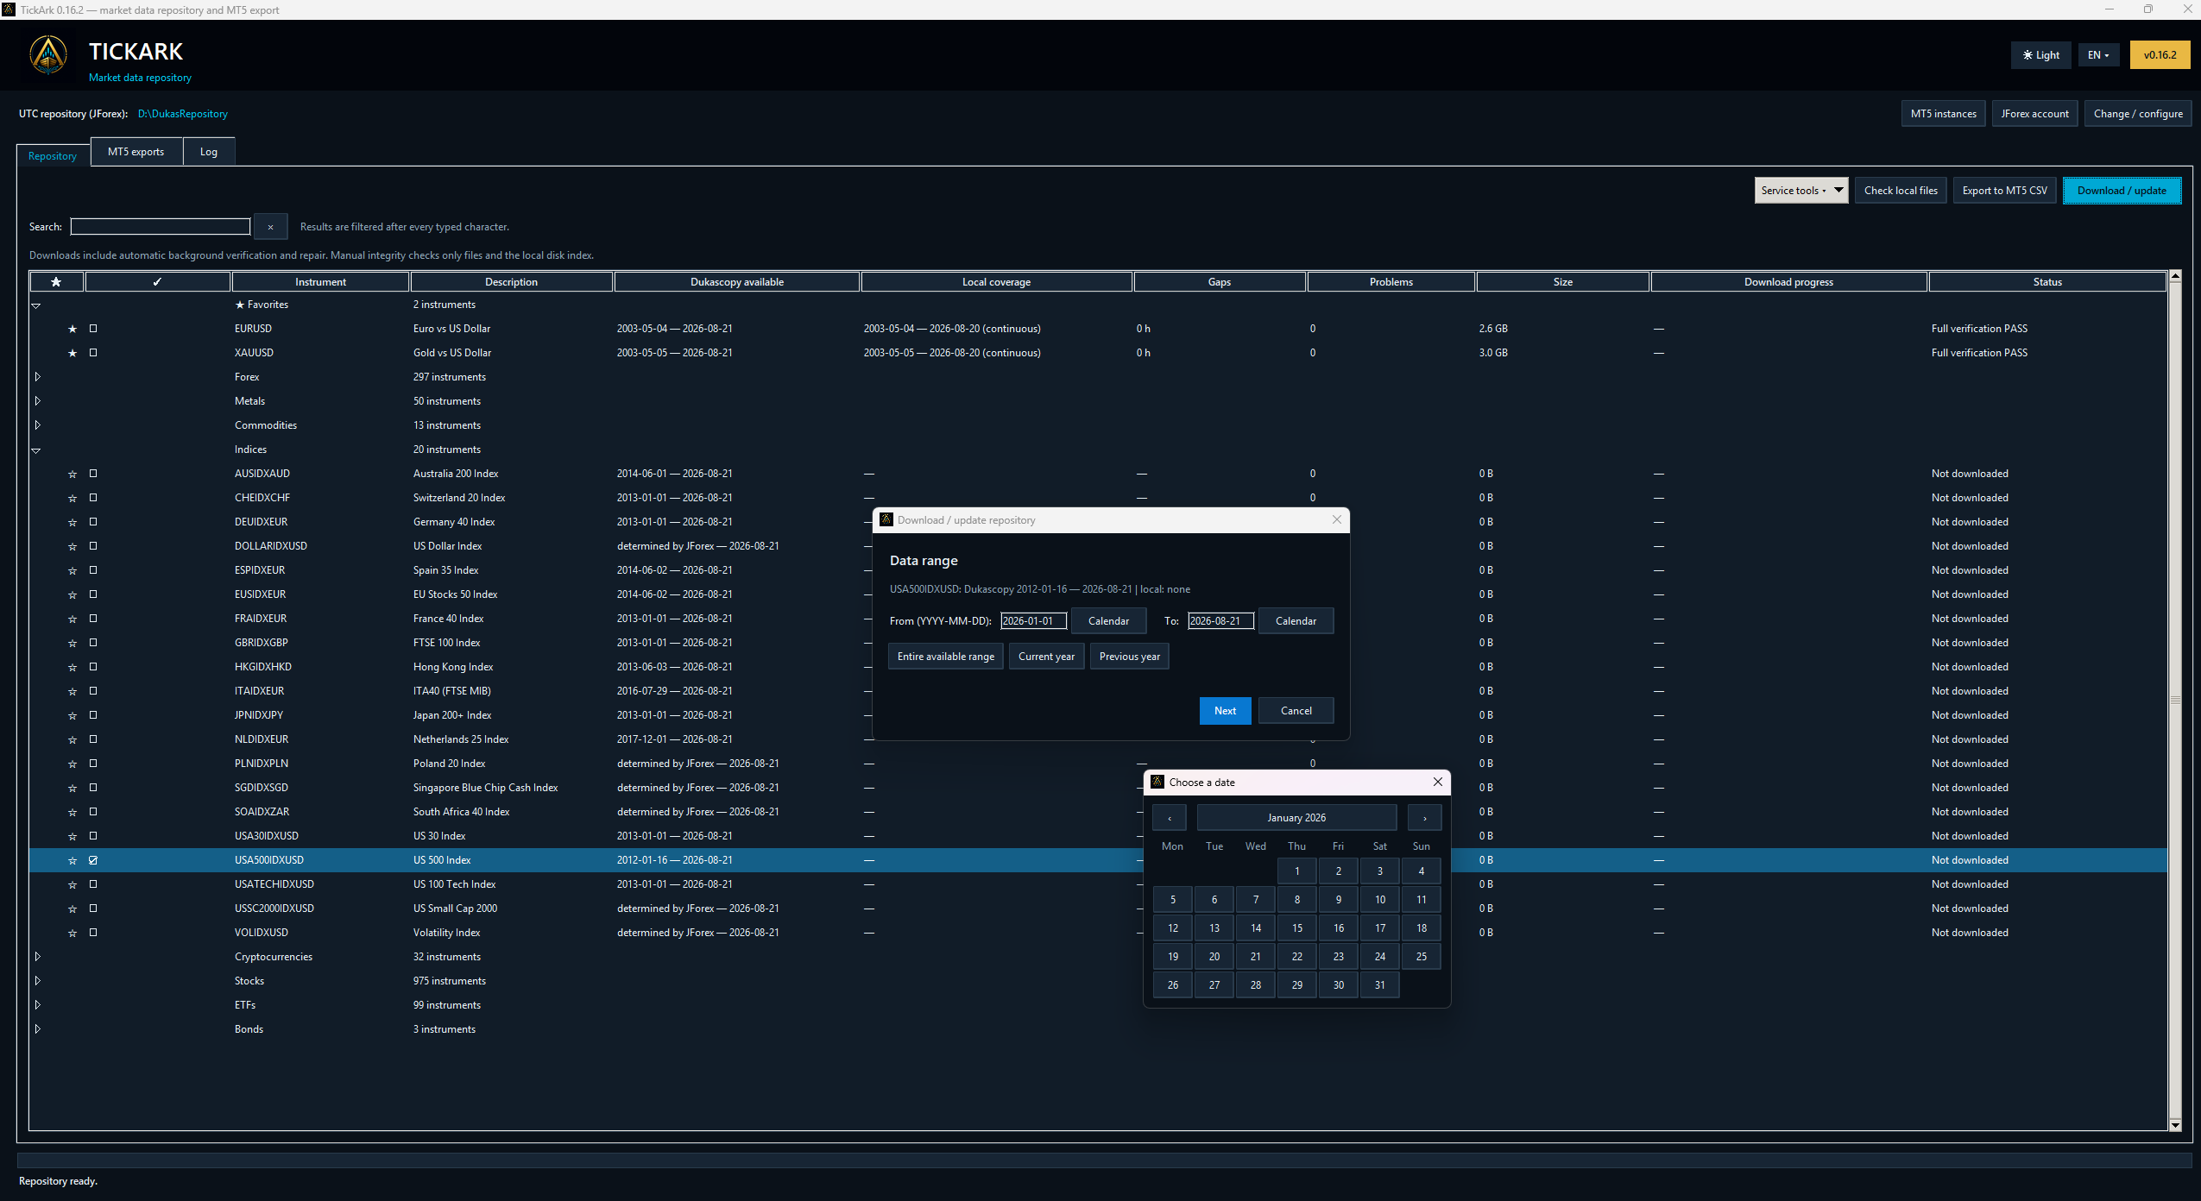This screenshot has height=1201, width=2201.
Task: Check the USA30IDXUSD checkbox
Action: click(x=93, y=836)
